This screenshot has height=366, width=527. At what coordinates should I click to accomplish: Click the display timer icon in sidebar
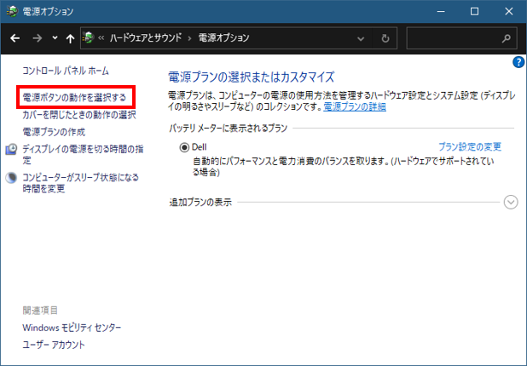[11, 149]
